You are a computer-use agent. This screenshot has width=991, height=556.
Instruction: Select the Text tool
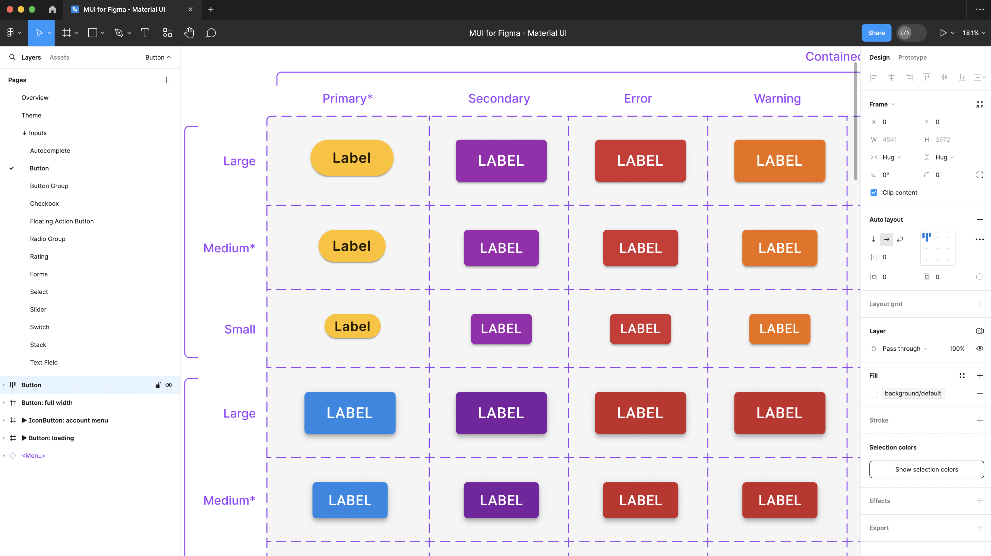click(145, 33)
